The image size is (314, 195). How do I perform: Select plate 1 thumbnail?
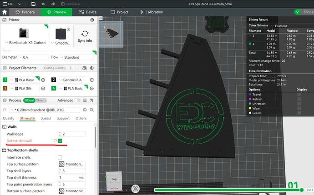(111, 33)
